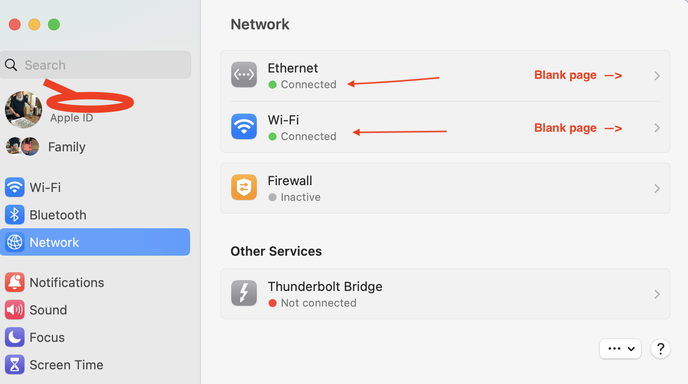Click the Ethernet service icon
688x384 pixels.
pyautogui.click(x=244, y=75)
